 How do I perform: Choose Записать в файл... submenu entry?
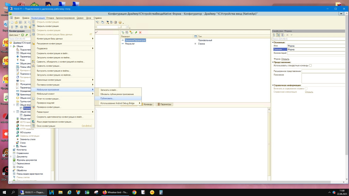click(x=118, y=90)
